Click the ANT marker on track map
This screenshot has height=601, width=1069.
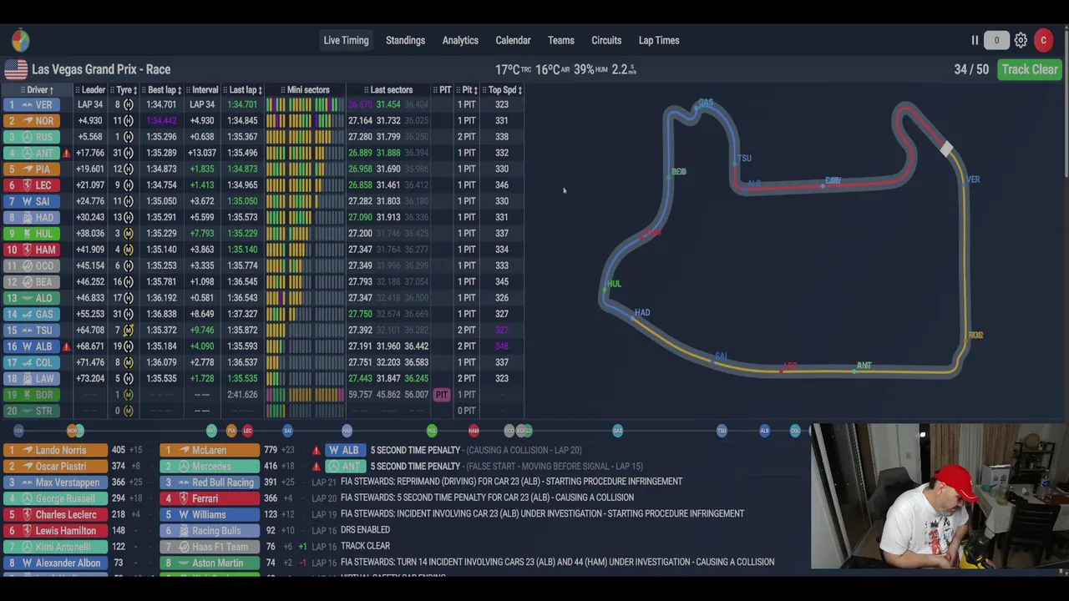click(864, 366)
